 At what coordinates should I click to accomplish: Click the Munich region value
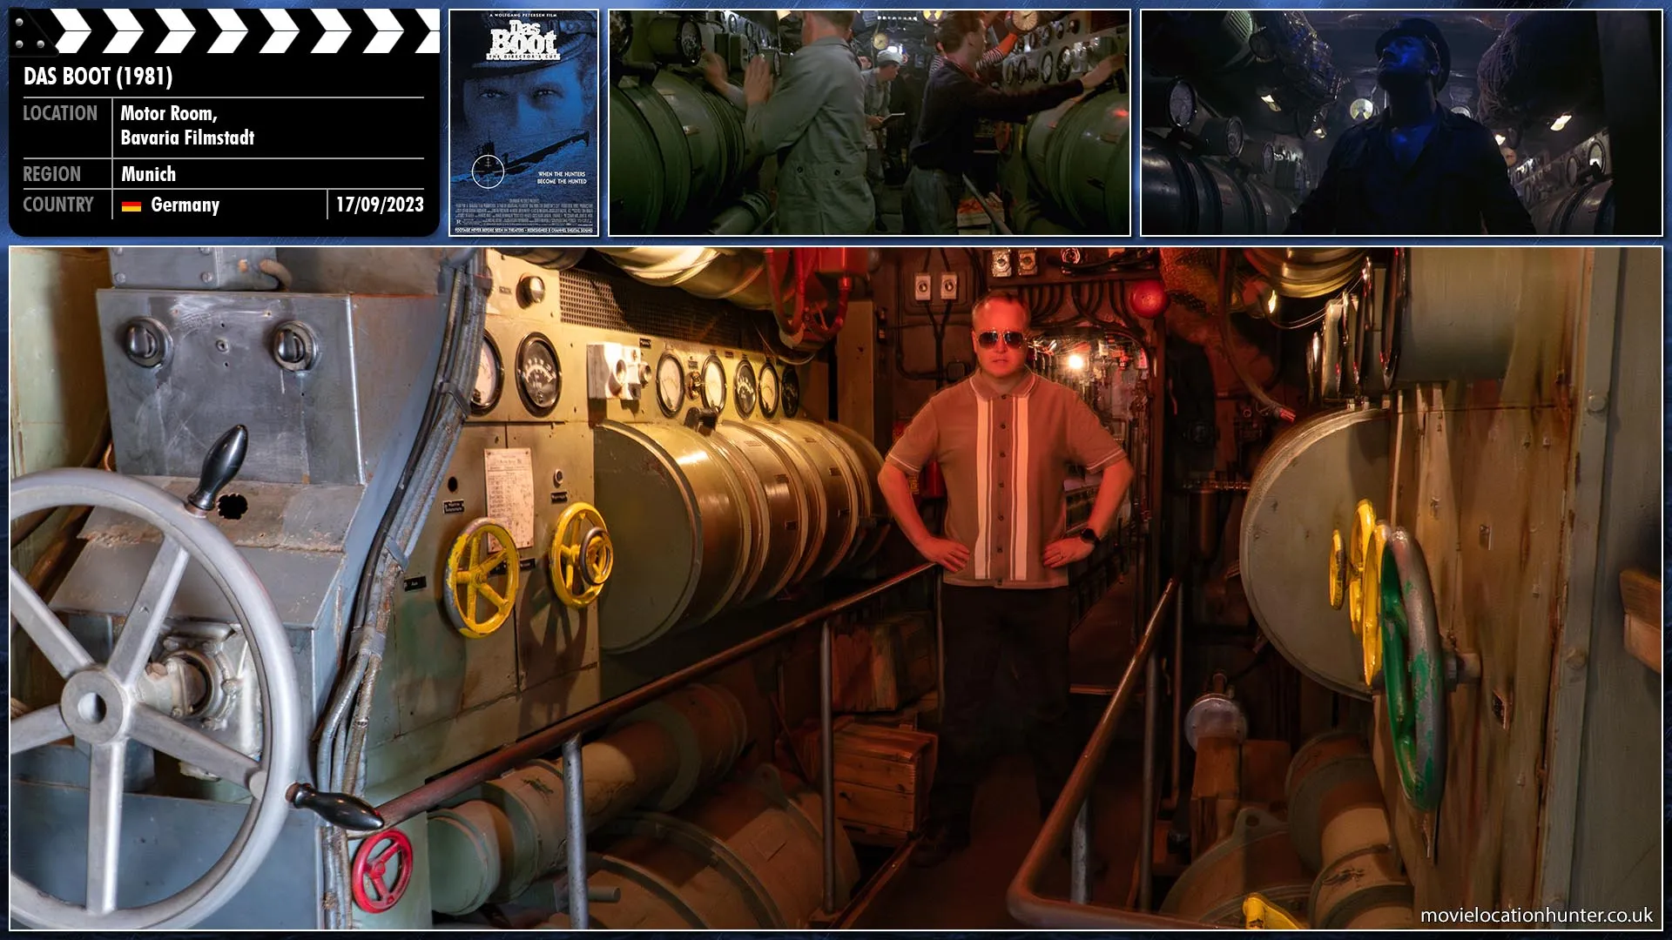tap(148, 174)
